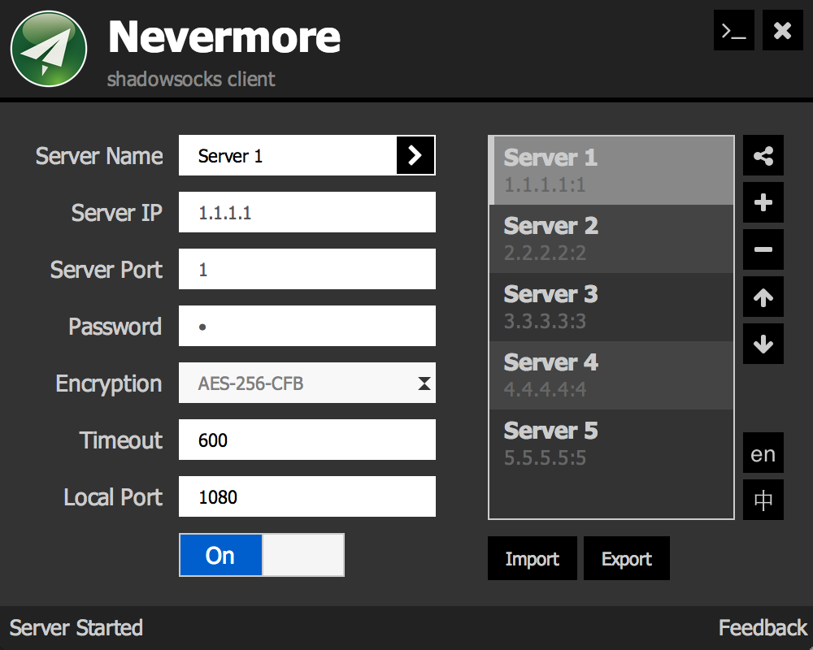The width and height of the screenshot is (813, 650).
Task: Click the Encryption label
Action: tap(109, 384)
